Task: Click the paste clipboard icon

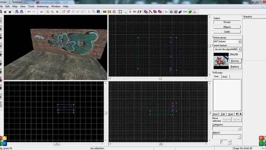Action: [99, 12]
